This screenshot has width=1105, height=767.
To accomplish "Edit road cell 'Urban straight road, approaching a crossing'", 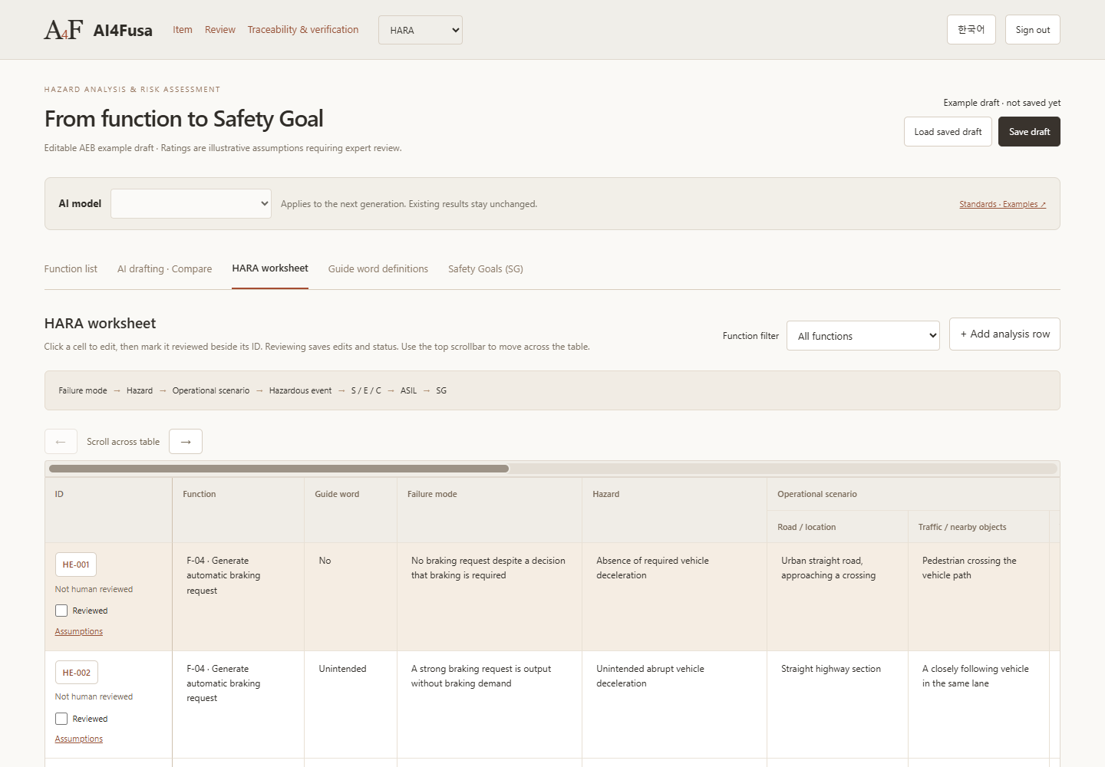I will pos(837,597).
